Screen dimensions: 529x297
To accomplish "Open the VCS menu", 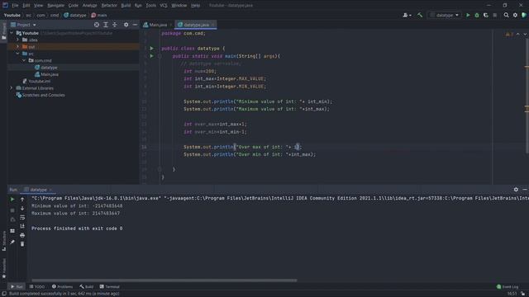I will tap(164, 6).
